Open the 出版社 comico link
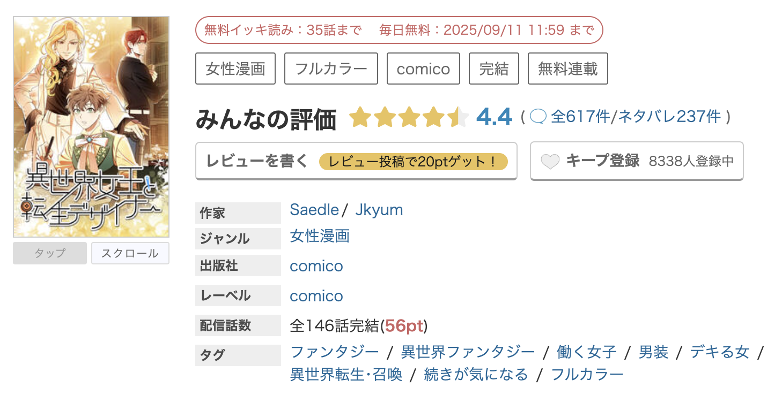 316,266
